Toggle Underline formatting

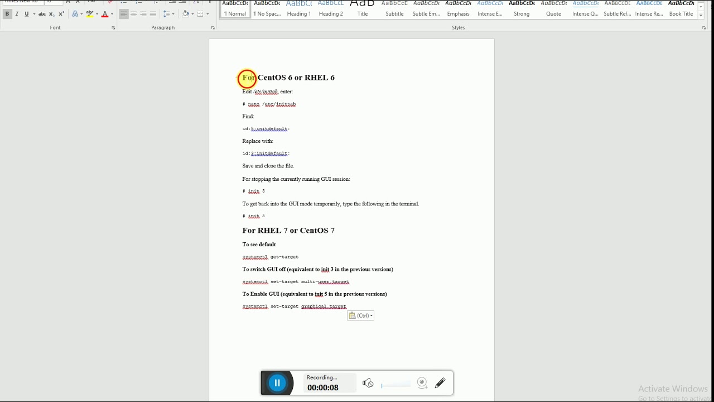click(x=26, y=14)
